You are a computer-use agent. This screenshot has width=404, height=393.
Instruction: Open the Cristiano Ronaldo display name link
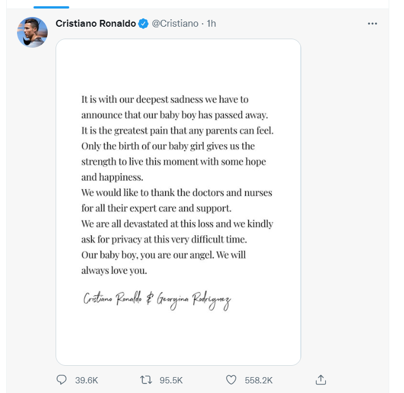click(x=96, y=24)
